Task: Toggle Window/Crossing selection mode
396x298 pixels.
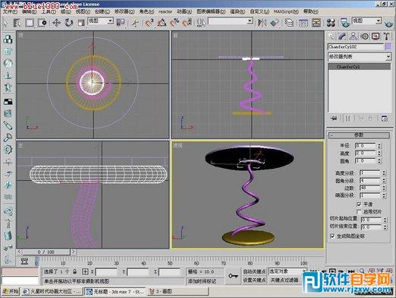Action: (x=42, y=23)
